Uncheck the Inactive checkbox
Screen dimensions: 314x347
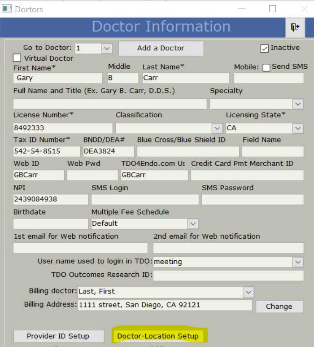[265, 48]
